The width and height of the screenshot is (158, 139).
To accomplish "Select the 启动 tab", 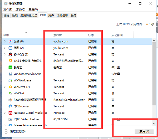I will [43, 15].
